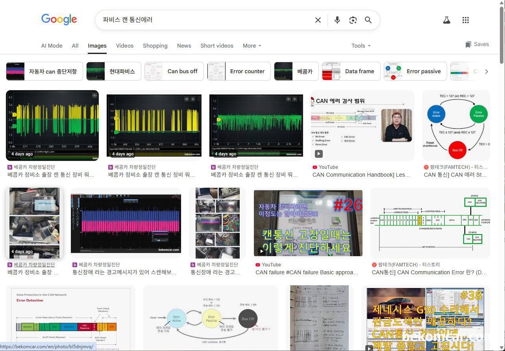Play the CAN Communication Handbook YouTube video

click(x=319, y=154)
